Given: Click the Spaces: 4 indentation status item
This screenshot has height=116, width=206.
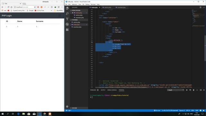Looking at the screenshot, I should [x=182, y=111].
